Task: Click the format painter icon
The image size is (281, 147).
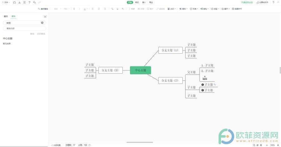Action: click(x=29, y=2)
